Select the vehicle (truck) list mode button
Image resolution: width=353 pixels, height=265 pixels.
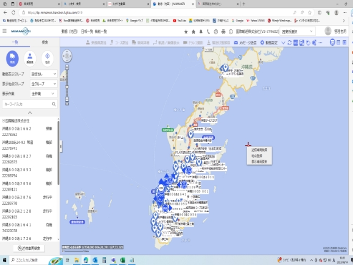pyautogui.click(x=12, y=58)
